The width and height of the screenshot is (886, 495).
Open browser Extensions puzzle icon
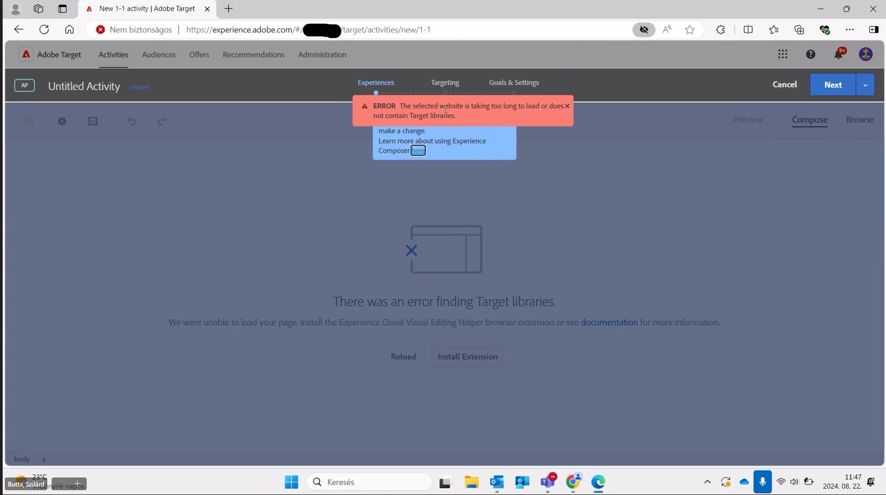click(721, 30)
